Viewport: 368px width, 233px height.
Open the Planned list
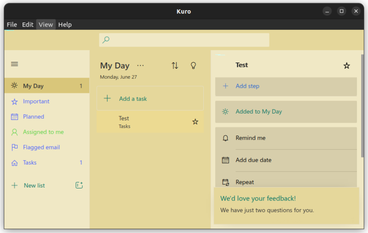pos(34,117)
